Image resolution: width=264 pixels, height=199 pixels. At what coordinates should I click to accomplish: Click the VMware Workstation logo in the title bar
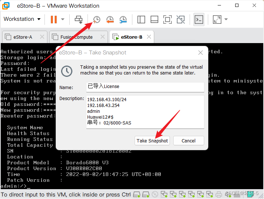coord(6,6)
